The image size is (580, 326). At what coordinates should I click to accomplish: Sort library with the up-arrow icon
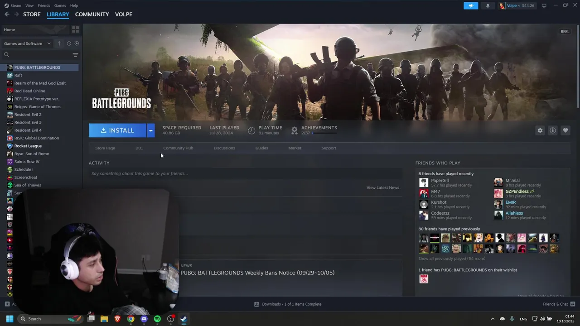tap(59, 43)
